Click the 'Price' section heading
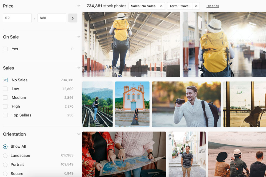This screenshot has height=177, width=266. pos(8,6)
